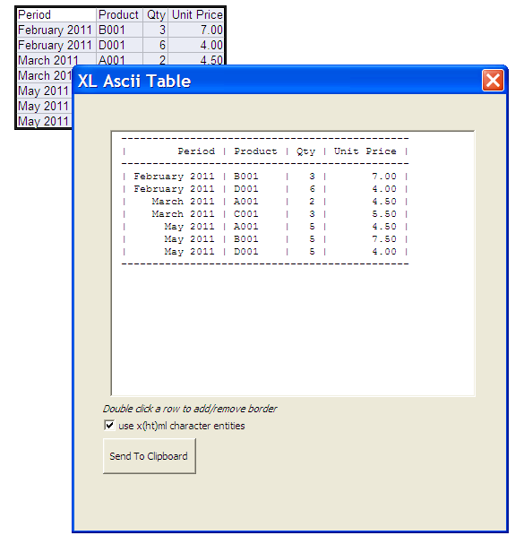This screenshot has height=544, width=524.
Task: Select spreadsheet cell A001
Action: (x=119, y=59)
